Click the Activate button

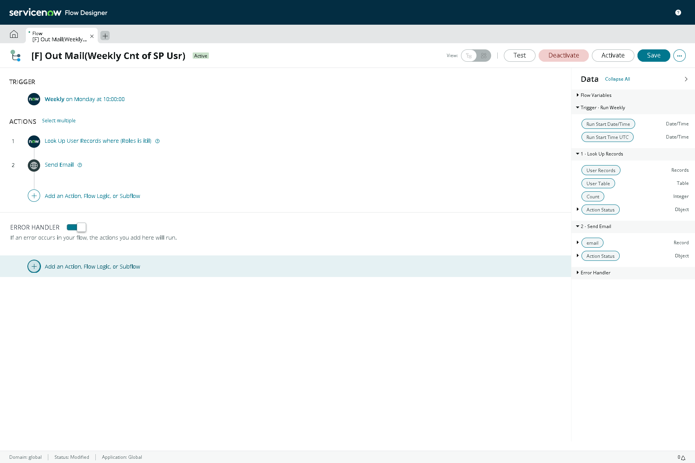pos(613,56)
